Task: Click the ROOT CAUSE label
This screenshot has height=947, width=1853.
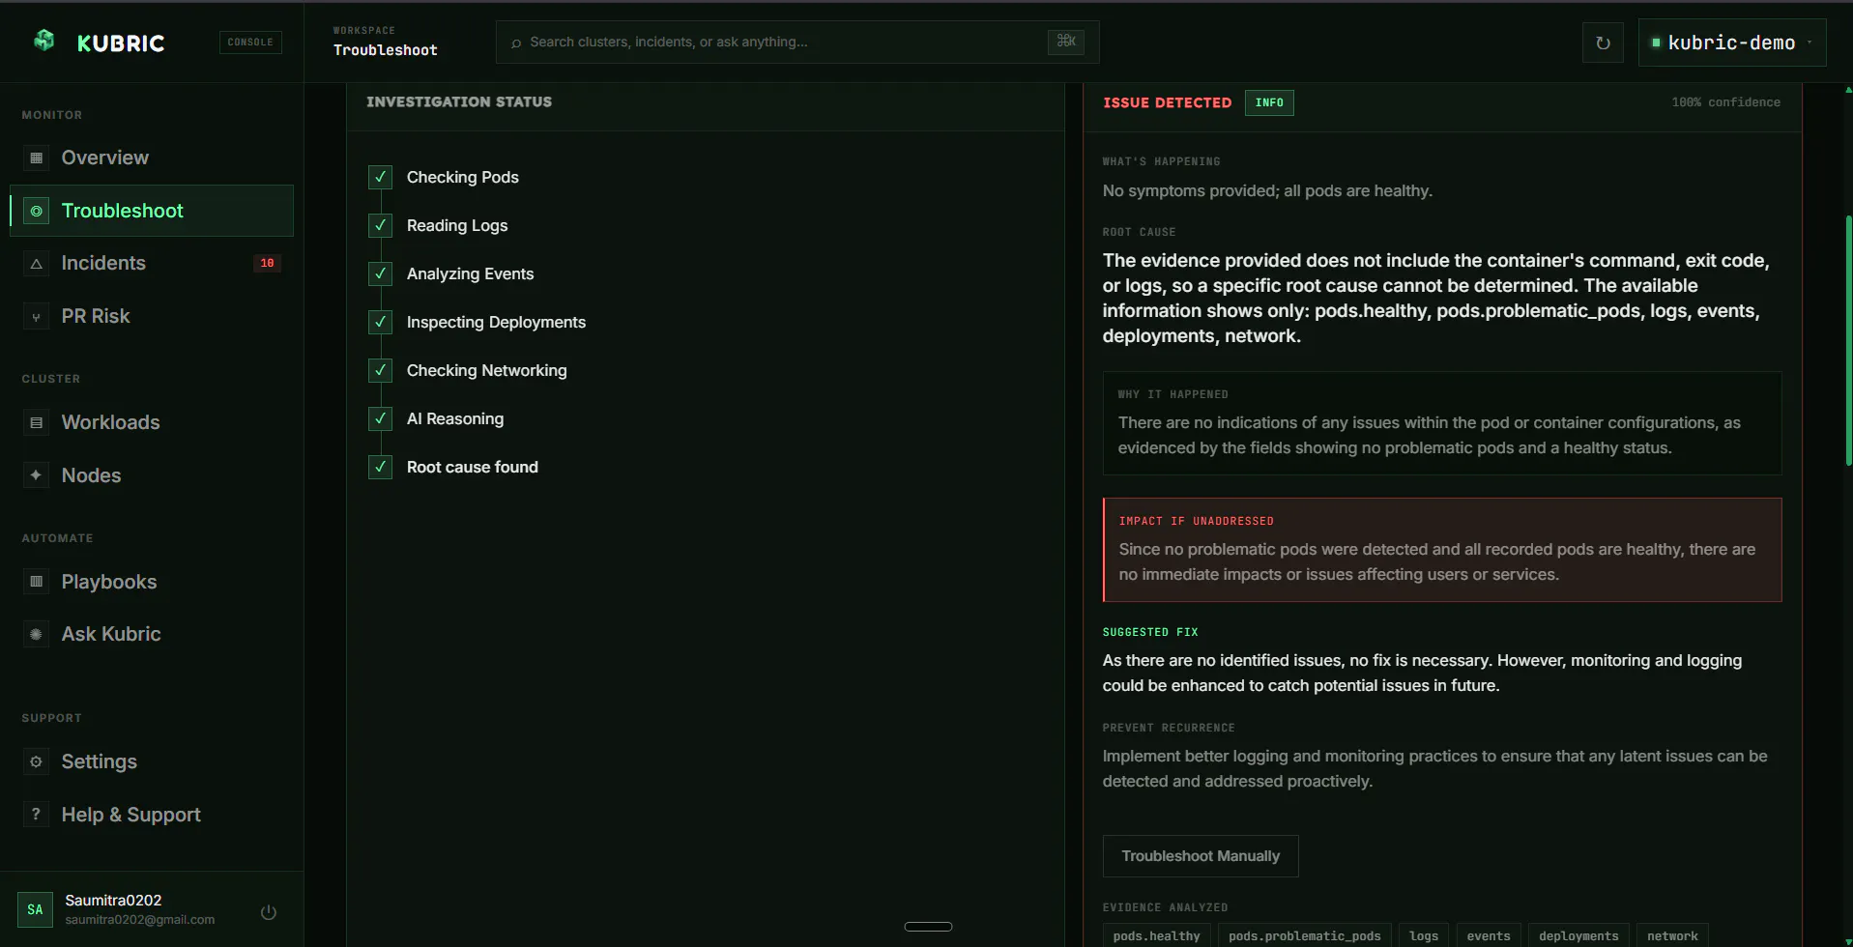Action: point(1139,232)
